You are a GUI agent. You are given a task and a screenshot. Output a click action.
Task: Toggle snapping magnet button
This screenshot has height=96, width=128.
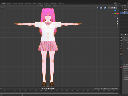point(50,6)
